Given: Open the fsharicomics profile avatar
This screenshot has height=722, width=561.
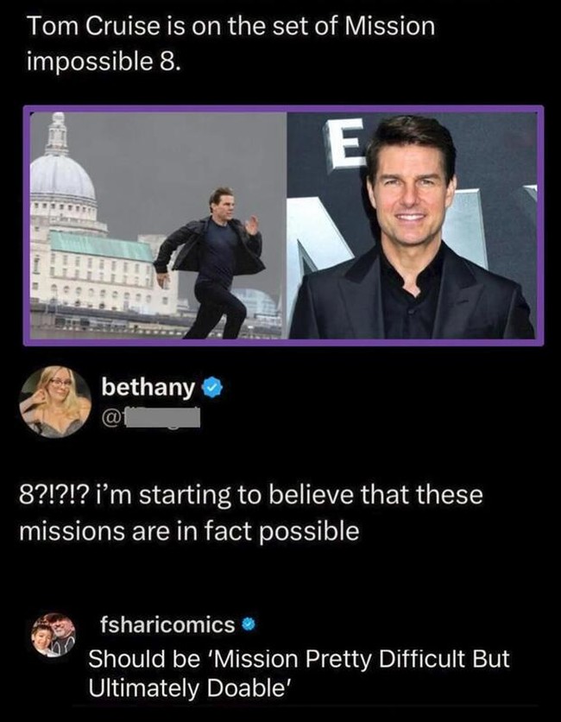Looking at the screenshot, I should (54, 636).
